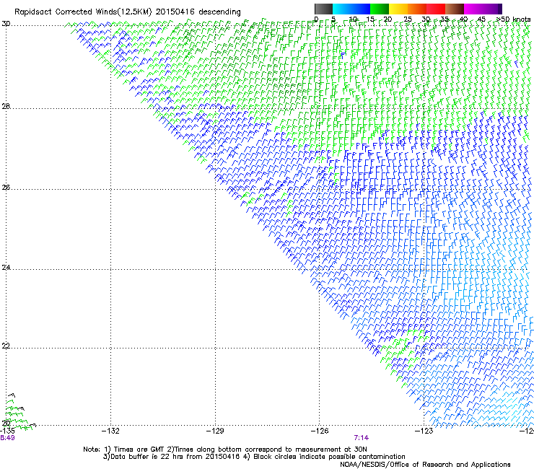Click the yellow 20-25 knots legend swatch

coord(398,9)
